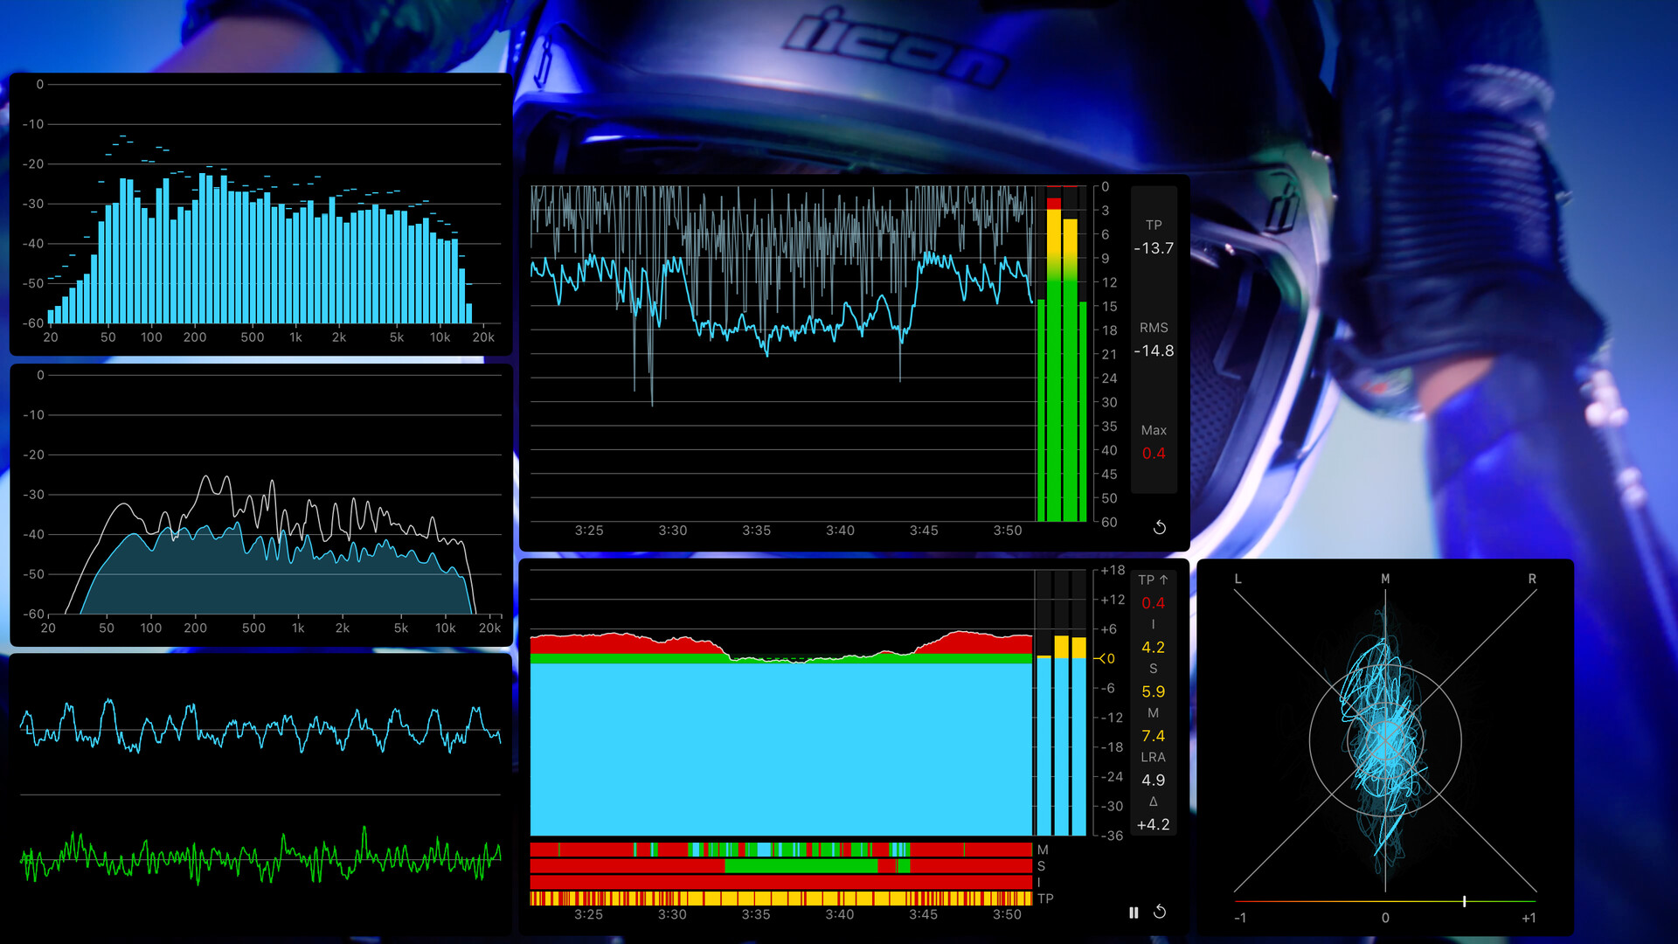Viewport: 1678px width, 944px height.
Task: Click the momentary loudness history strip
Action: click(x=780, y=850)
